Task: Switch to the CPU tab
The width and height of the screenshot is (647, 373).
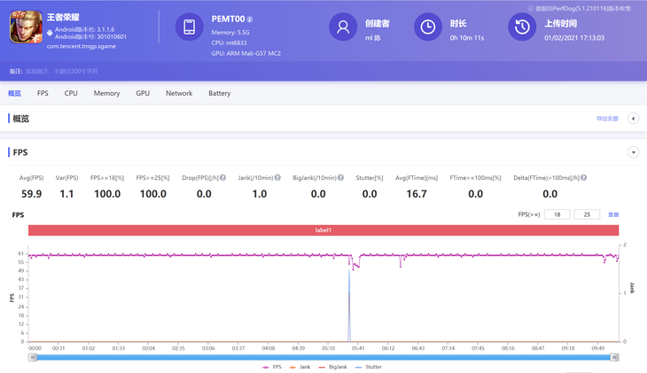Action: click(x=71, y=93)
